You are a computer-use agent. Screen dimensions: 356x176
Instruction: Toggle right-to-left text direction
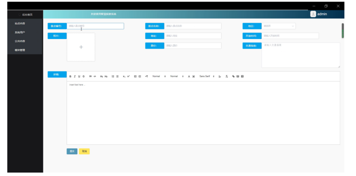click(146, 77)
